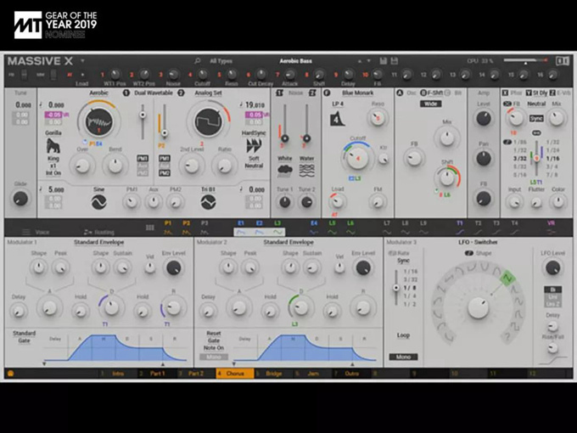
Task: Toggle the view layout icon at top right
Action: pos(563,61)
